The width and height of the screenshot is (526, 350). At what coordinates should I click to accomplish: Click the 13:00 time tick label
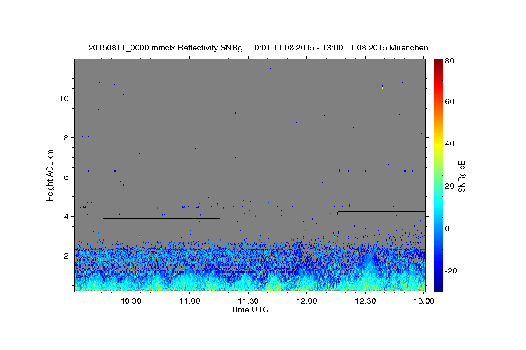[424, 301]
